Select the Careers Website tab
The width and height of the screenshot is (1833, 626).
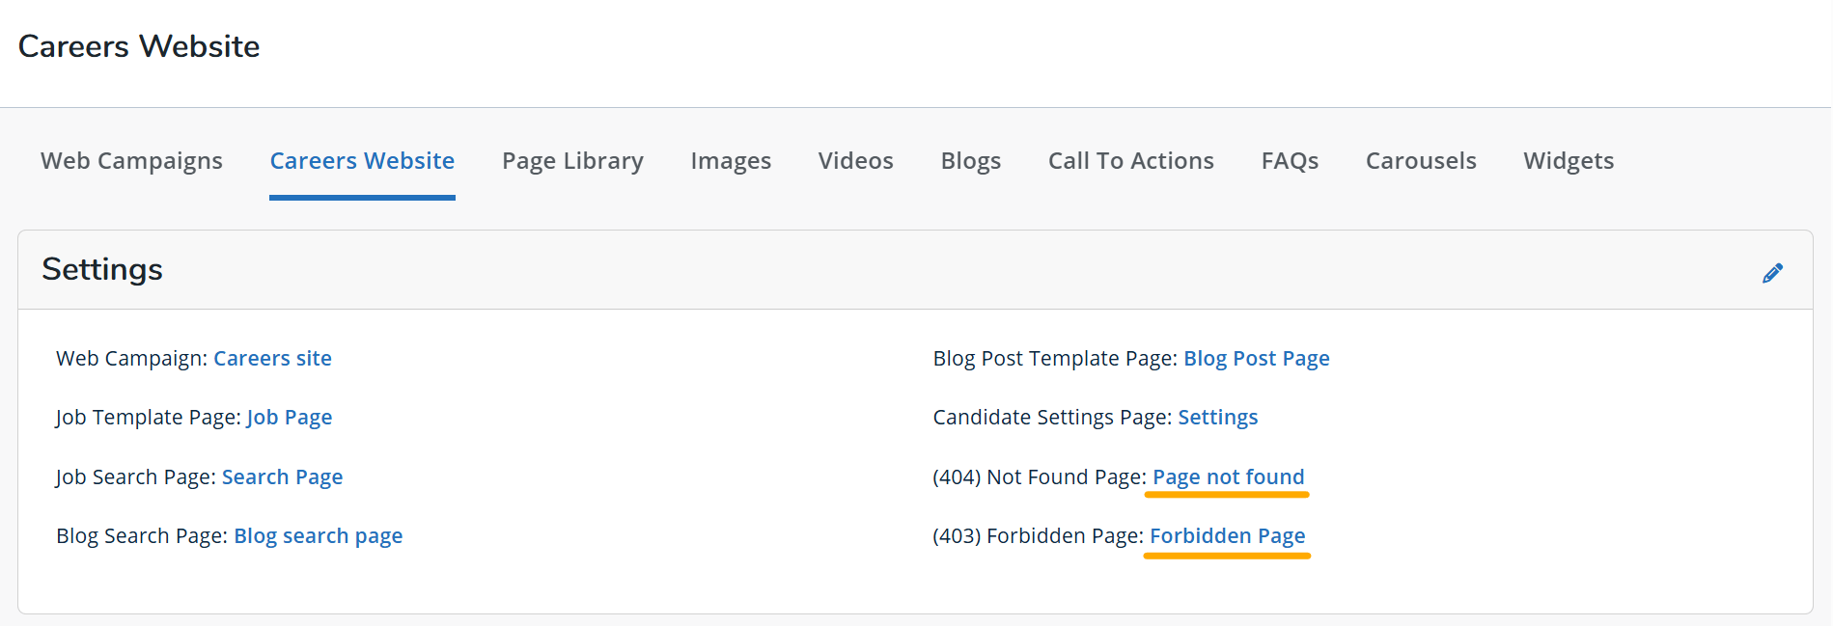(x=362, y=161)
